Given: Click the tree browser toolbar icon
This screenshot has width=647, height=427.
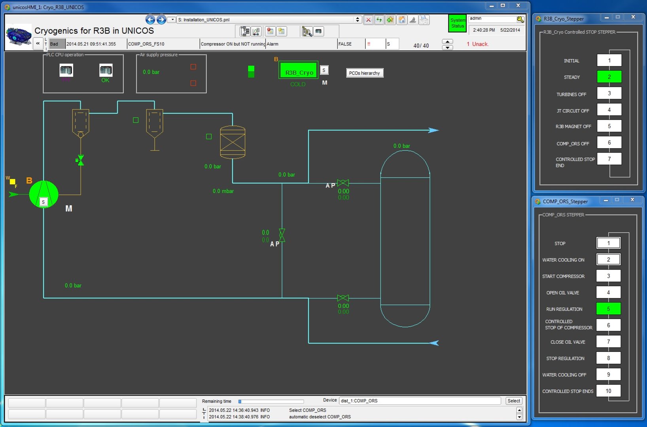Looking at the screenshot, I should pos(244,31).
